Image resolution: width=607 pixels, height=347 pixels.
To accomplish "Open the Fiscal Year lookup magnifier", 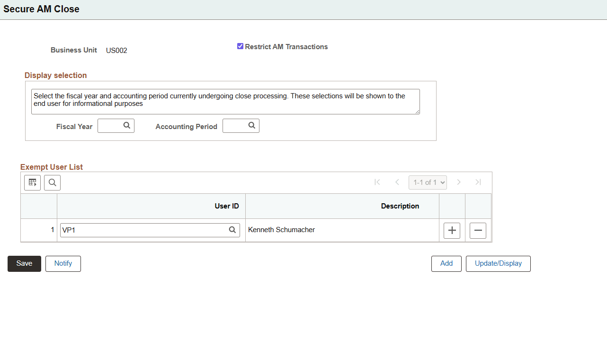I will tap(127, 126).
